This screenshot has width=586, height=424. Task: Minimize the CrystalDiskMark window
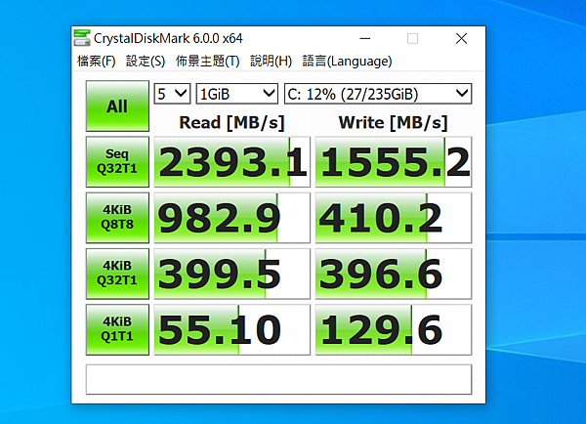[x=364, y=38]
